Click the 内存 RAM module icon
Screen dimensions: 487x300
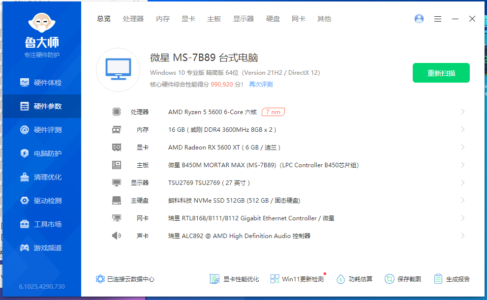pyautogui.click(x=117, y=129)
